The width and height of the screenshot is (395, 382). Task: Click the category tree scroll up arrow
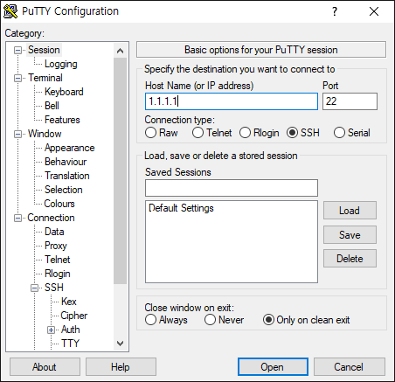point(120,51)
